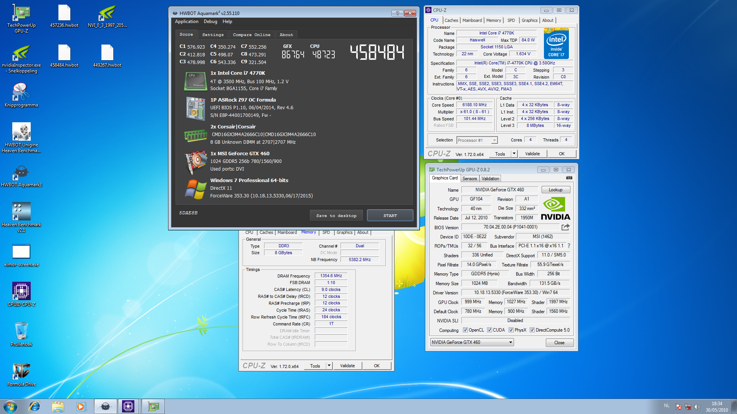Click Validate button in top CPU-Z
Screen dimensions: 737x414
point(532,154)
